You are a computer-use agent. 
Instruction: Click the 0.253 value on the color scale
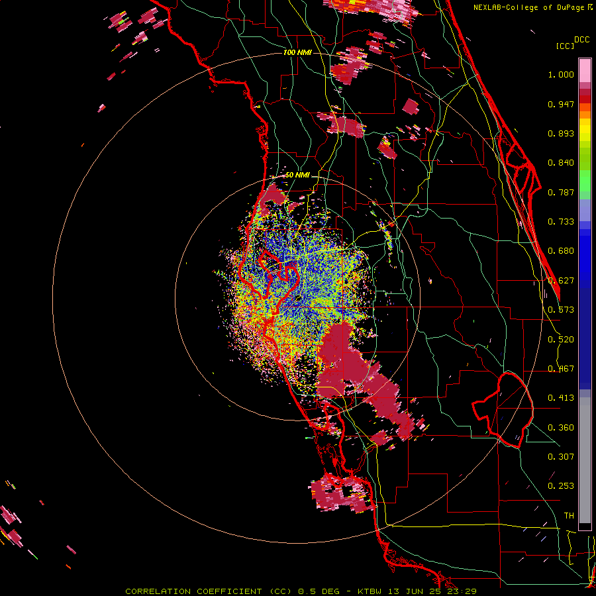click(x=561, y=486)
